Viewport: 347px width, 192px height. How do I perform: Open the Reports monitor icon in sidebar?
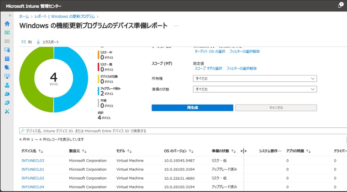coord(7,76)
